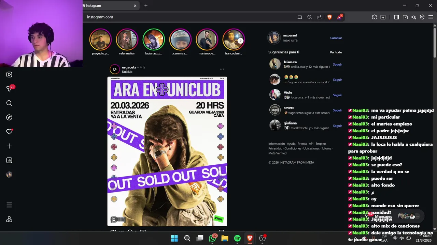Image resolution: width=437 pixels, height=245 pixels.
Task: Open the Privacidad footer link
Action: click(275, 149)
